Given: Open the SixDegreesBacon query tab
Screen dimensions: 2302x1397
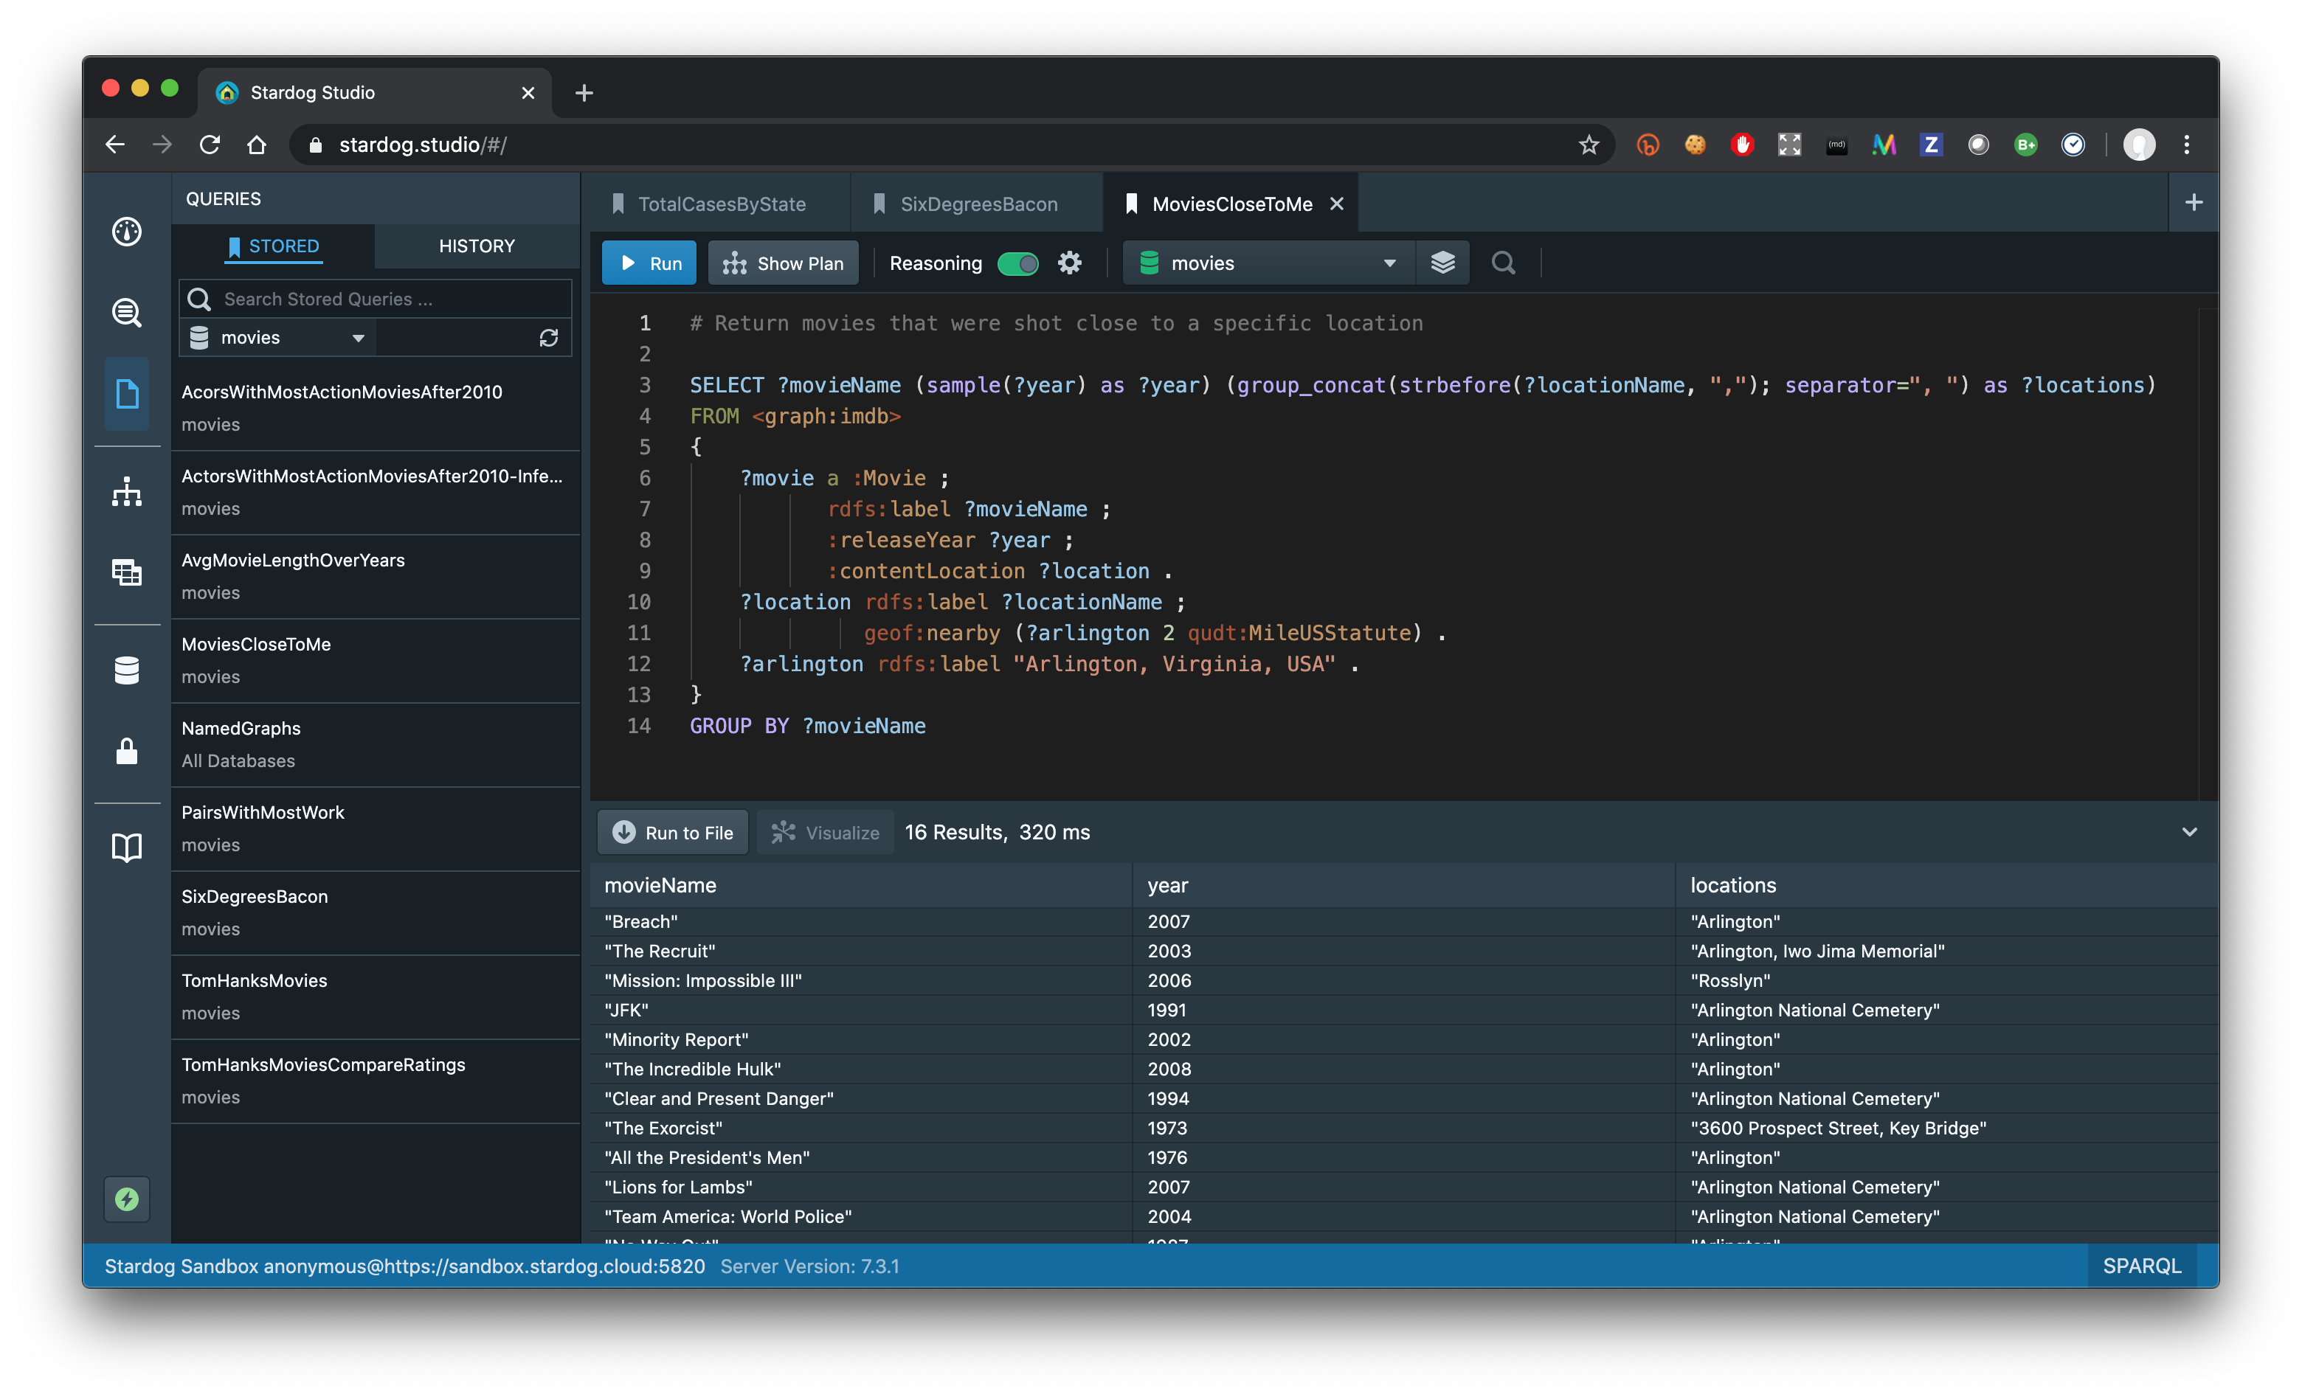Looking at the screenshot, I should [x=977, y=203].
